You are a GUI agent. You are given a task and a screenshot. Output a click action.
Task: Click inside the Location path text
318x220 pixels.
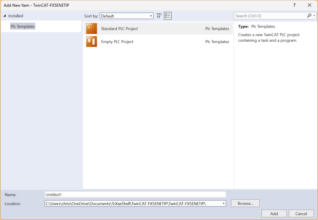[132, 204]
